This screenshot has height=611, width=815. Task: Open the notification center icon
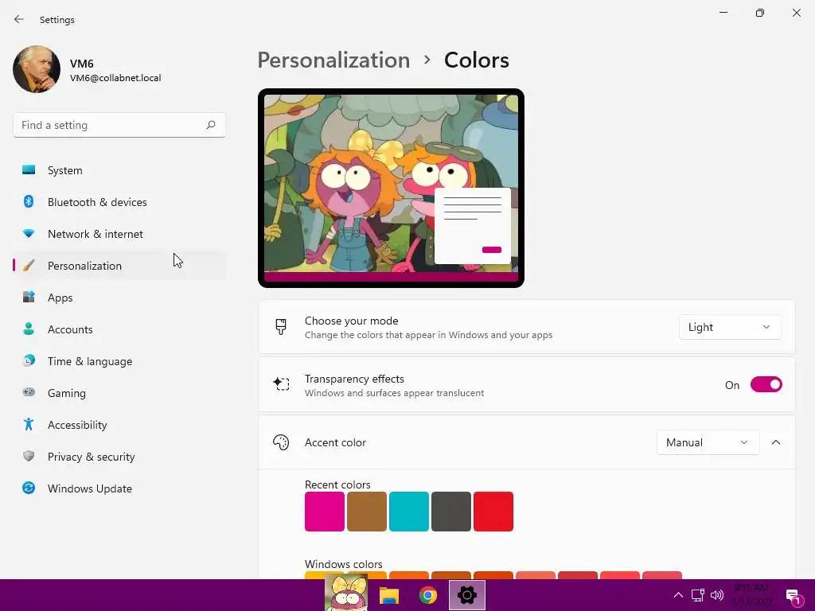pyautogui.click(x=794, y=597)
